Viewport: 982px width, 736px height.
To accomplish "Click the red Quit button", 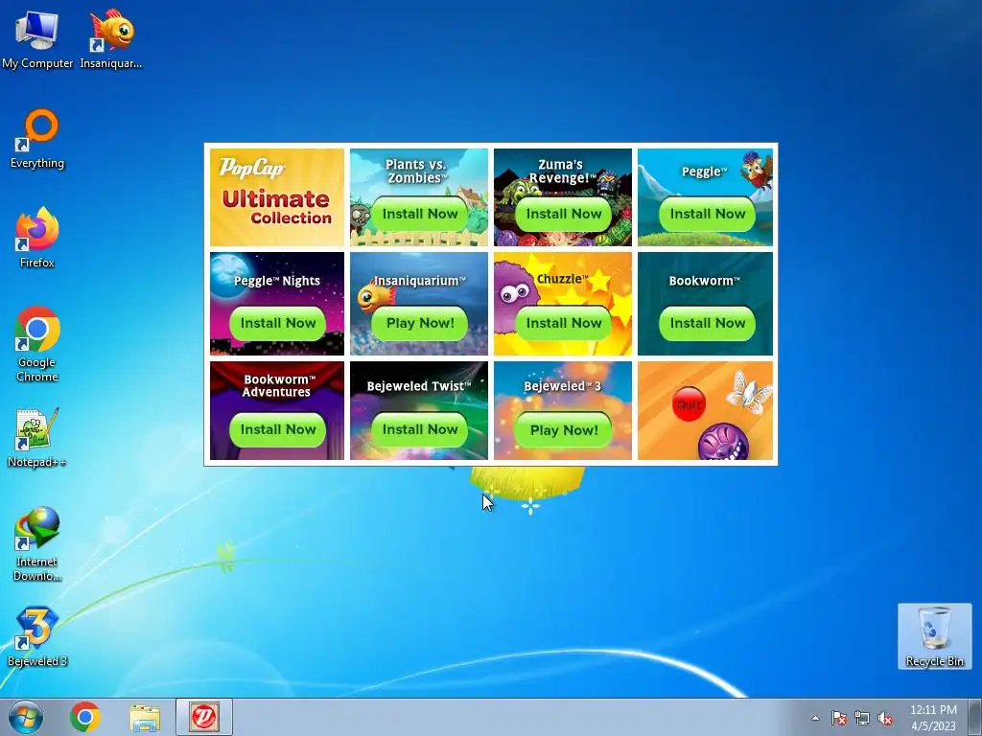I will (689, 404).
